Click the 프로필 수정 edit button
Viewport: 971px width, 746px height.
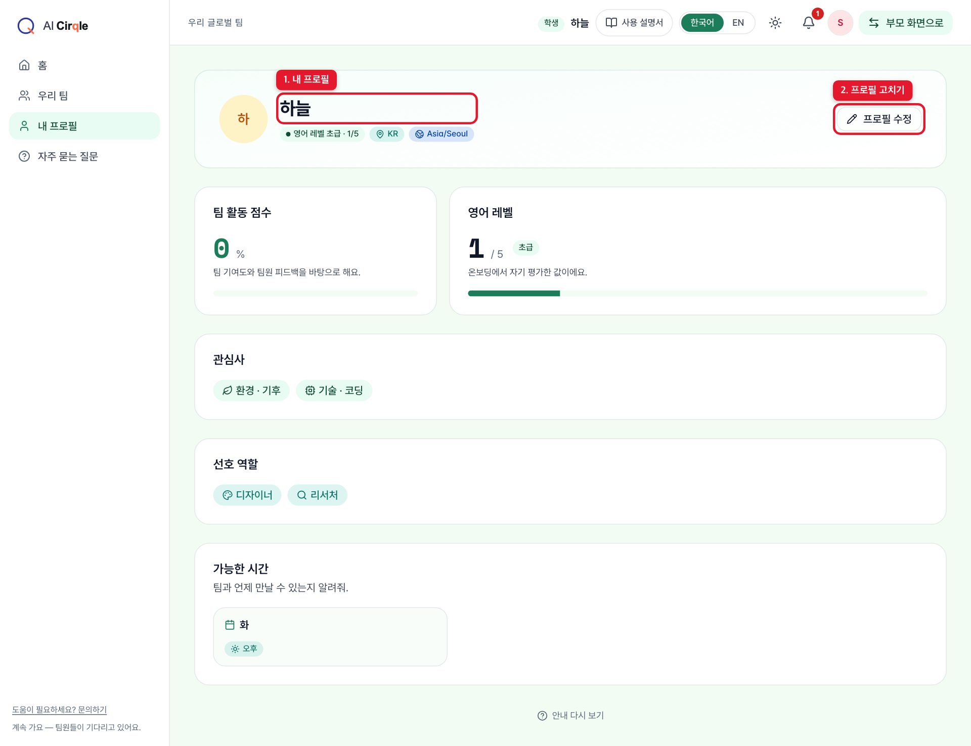coord(879,119)
